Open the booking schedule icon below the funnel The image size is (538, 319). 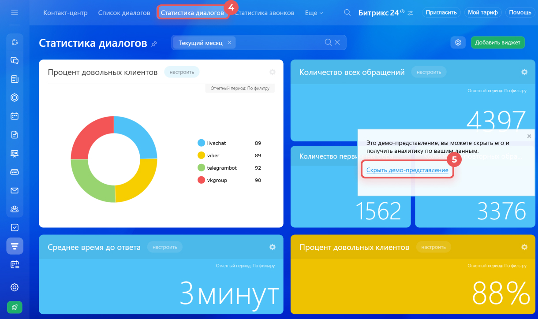[15, 264]
